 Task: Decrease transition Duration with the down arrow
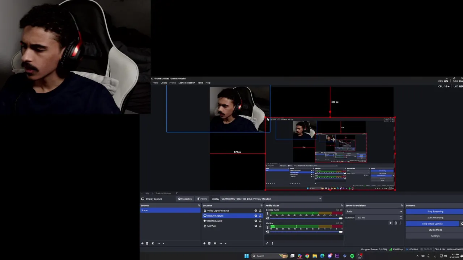(401, 219)
